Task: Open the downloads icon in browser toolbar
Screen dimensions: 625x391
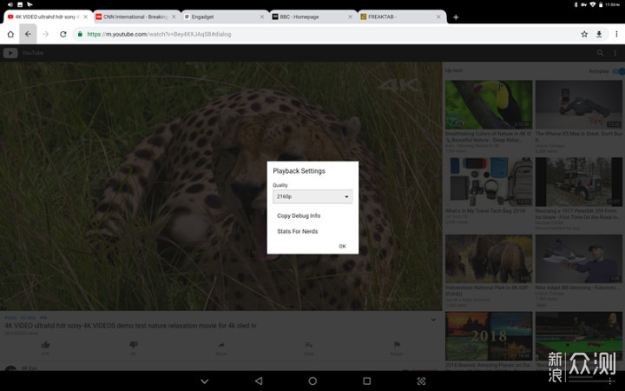Action: click(599, 34)
